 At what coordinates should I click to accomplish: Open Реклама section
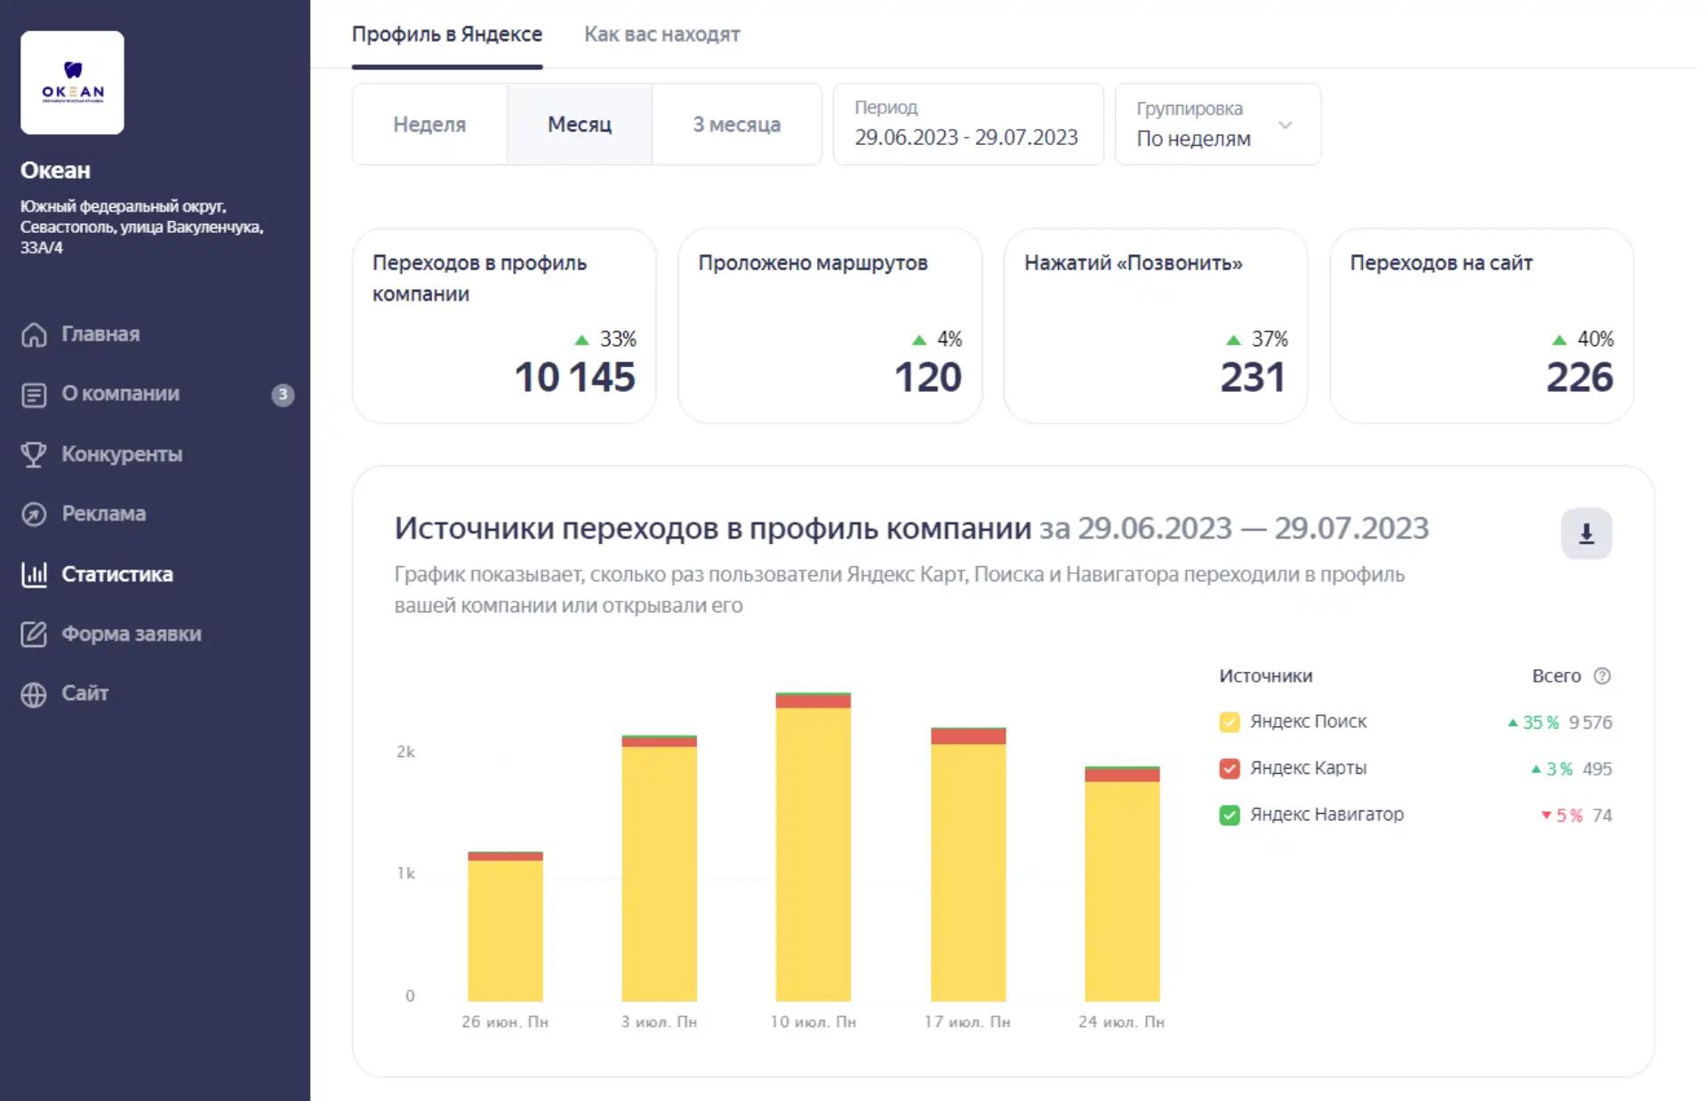coord(104,514)
